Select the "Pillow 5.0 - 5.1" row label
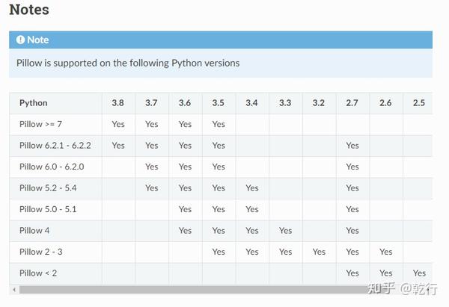Image resolution: width=449 pixels, height=307 pixels. (x=48, y=209)
